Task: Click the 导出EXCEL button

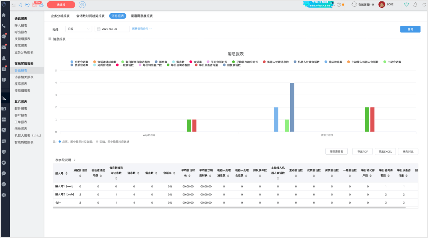Action: [385, 152]
